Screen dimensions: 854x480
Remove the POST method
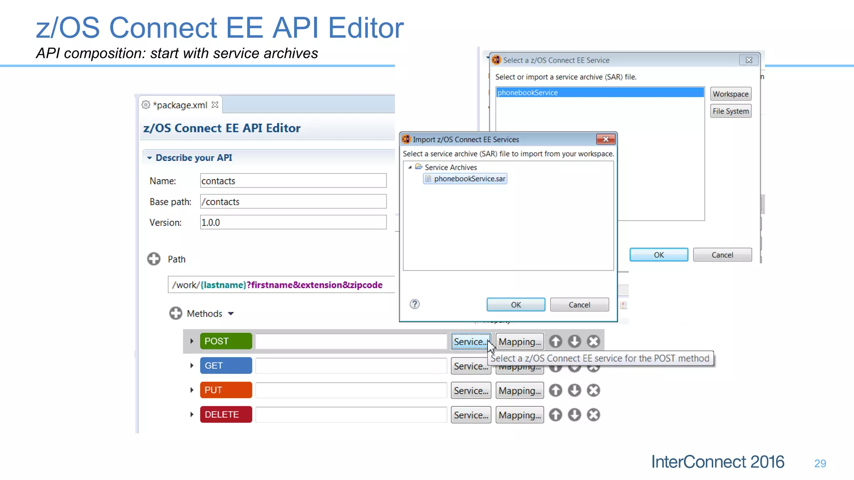[x=593, y=341]
